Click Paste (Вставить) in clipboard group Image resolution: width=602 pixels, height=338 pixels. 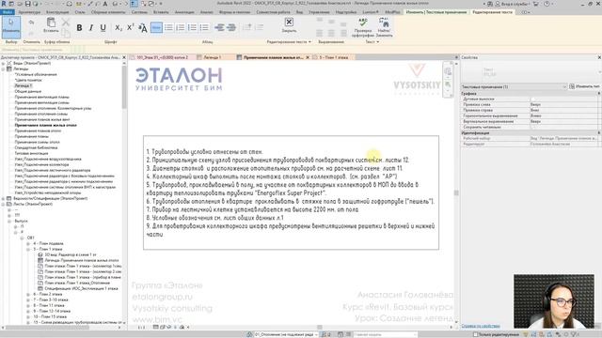point(51,25)
